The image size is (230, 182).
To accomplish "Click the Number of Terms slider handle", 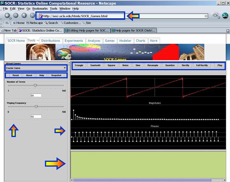I will coord(35,86).
